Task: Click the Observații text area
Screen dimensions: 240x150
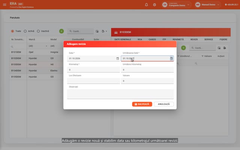Action: click(x=120, y=94)
